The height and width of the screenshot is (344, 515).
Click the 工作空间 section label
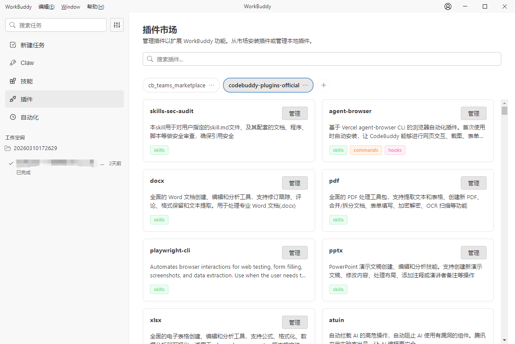click(15, 138)
